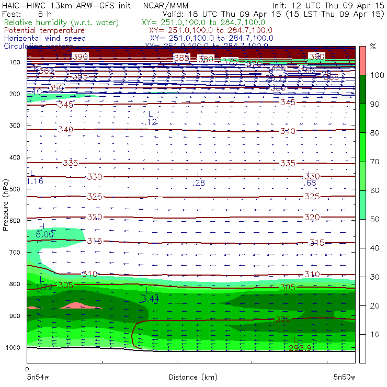
Task: Click green 'XY= 251.0,100.0 to 284.7,100.0' text
Action: point(203,22)
